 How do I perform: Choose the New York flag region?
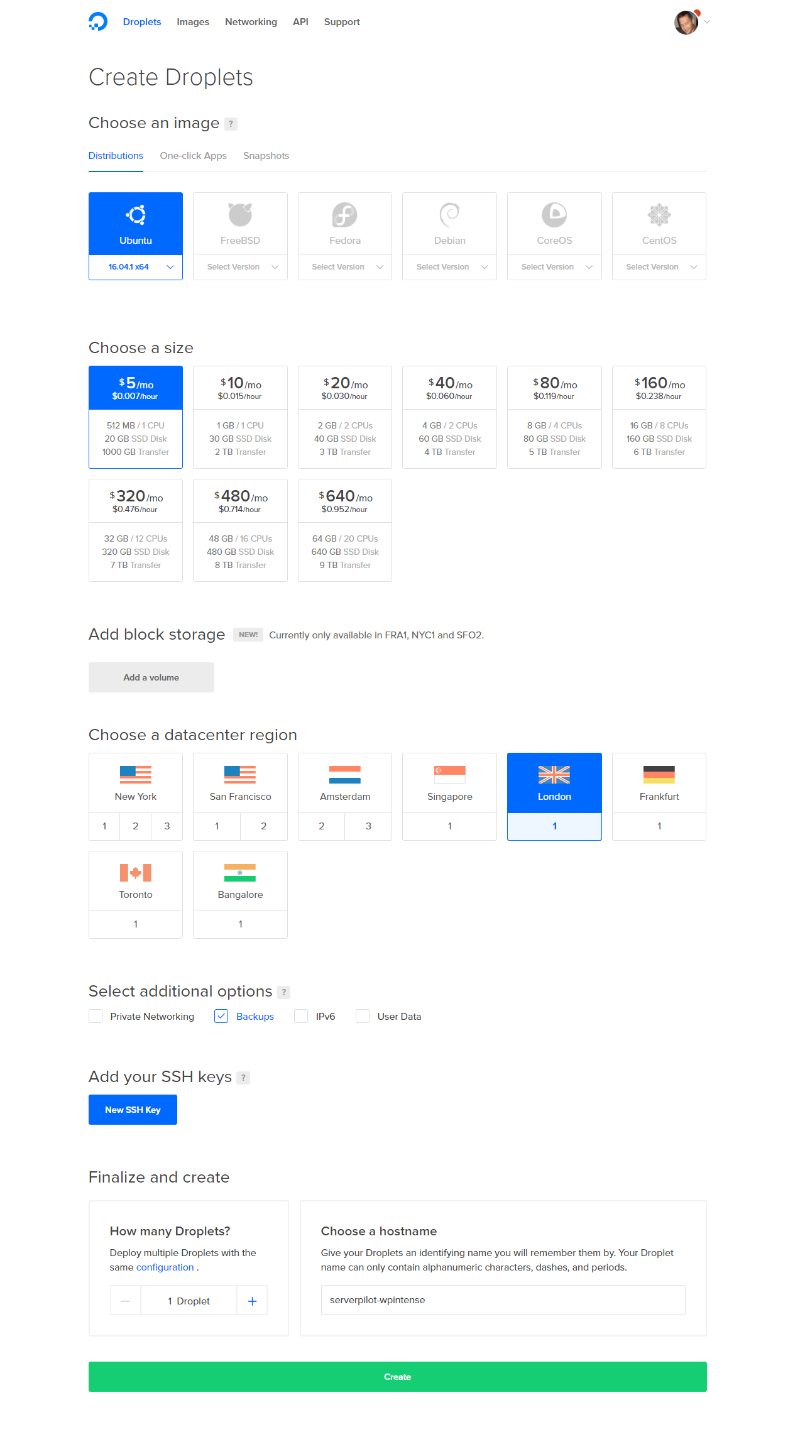136,775
